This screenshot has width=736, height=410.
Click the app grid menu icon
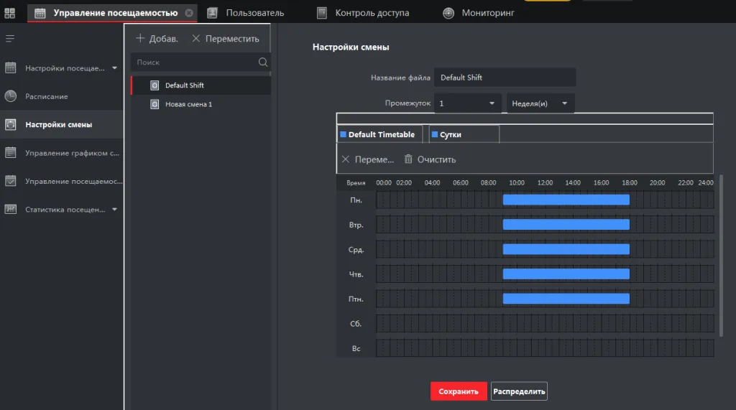coord(10,13)
